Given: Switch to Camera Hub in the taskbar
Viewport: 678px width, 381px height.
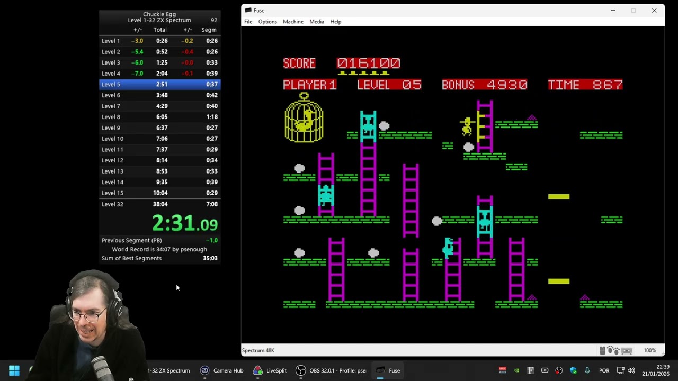Looking at the screenshot, I should pyautogui.click(x=221, y=370).
